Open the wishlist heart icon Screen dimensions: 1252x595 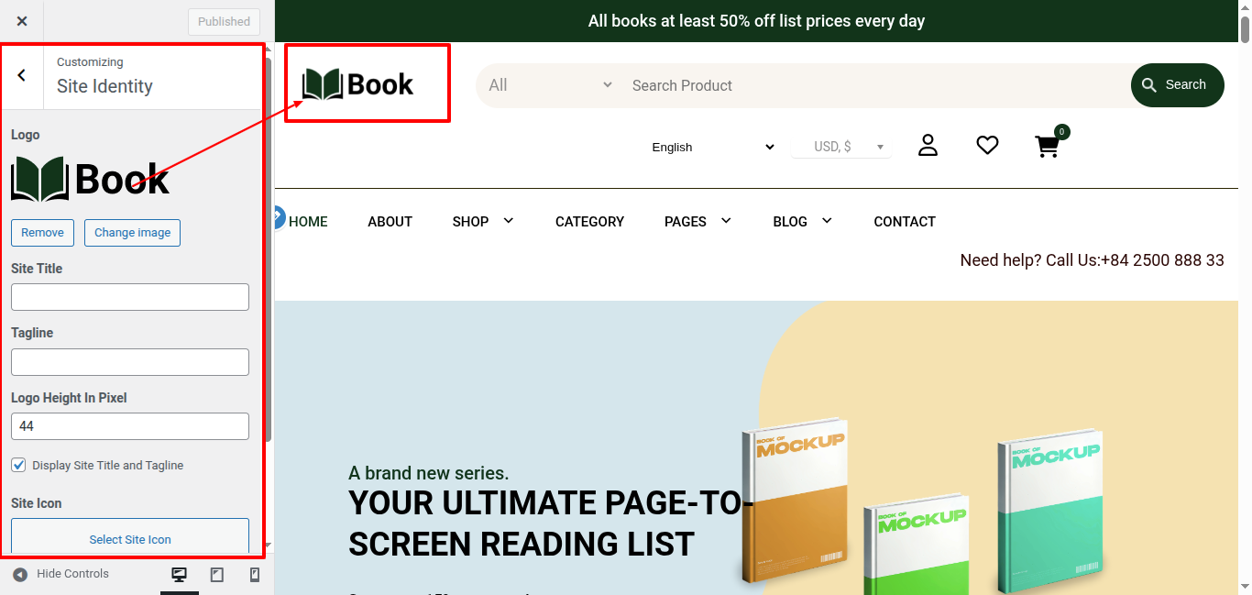[987, 146]
